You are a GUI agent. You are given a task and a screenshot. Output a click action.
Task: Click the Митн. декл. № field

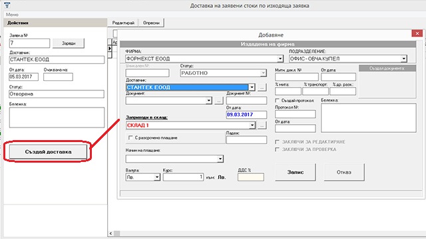(297, 77)
